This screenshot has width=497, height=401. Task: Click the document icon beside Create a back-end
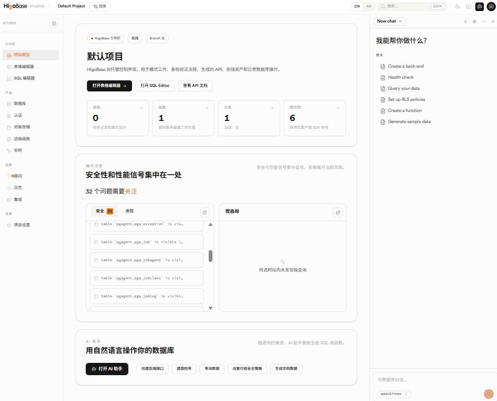[383, 66]
